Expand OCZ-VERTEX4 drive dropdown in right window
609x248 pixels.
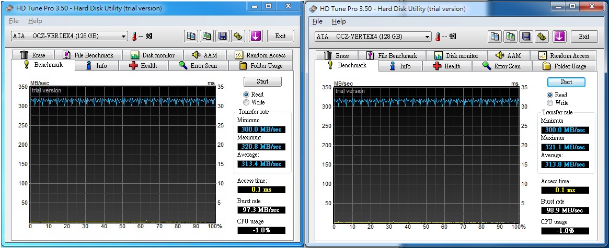(428, 37)
